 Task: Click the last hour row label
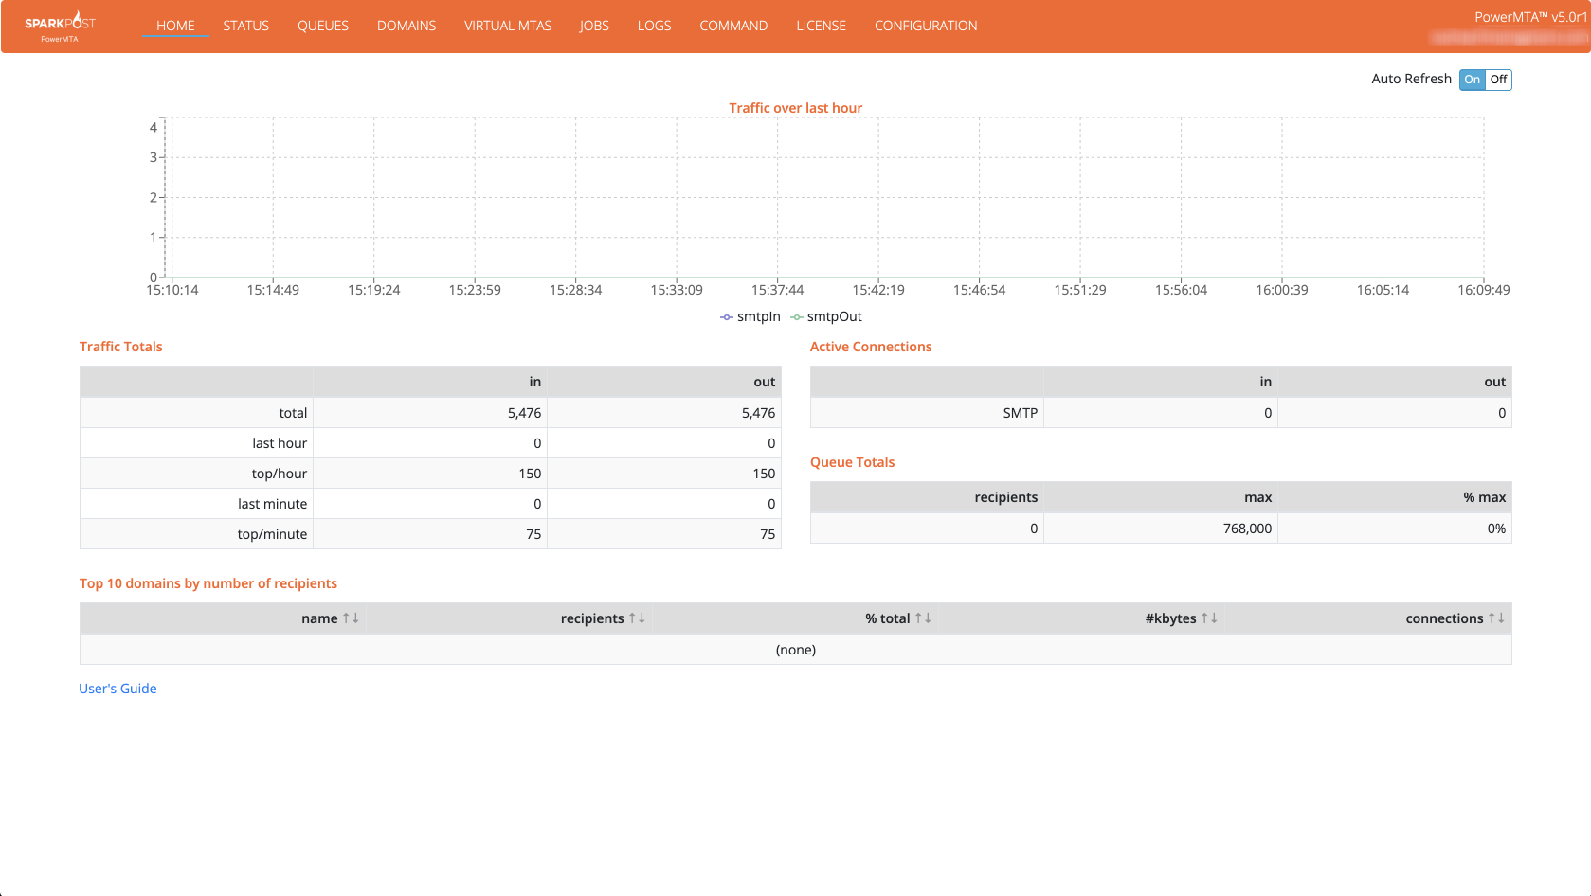click(x=280, y=443)
